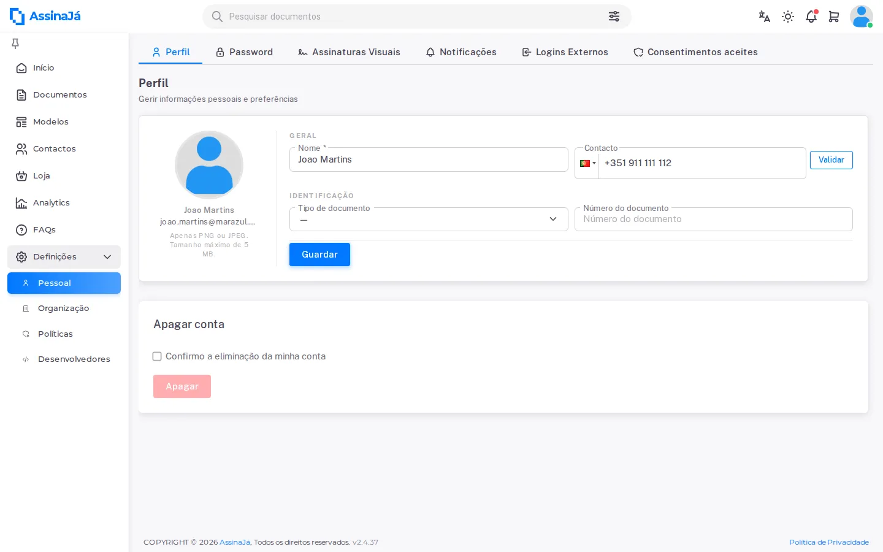
Task: Click Número do documento field
Action: pyautogui.click(x=714, y=220)
